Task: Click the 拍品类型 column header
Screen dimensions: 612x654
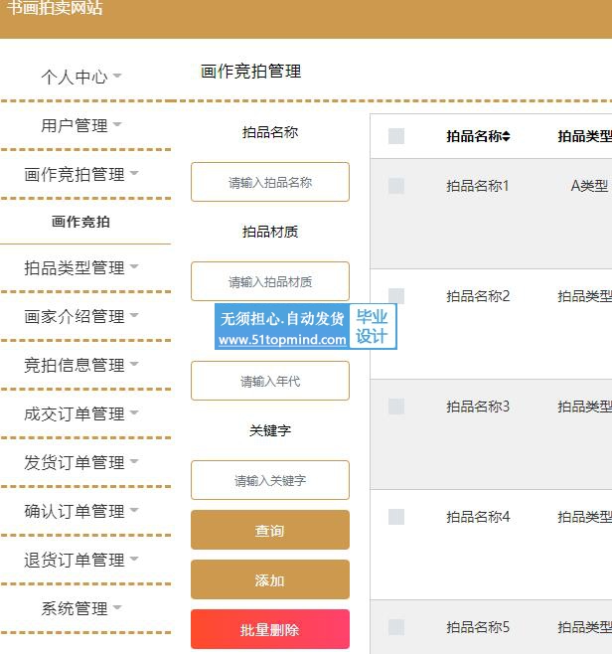Action: pos(584,136)
